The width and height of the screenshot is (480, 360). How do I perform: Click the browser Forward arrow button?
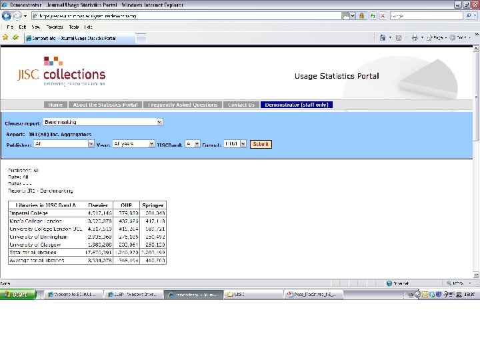pyautogui.click(x=17, y=15)
